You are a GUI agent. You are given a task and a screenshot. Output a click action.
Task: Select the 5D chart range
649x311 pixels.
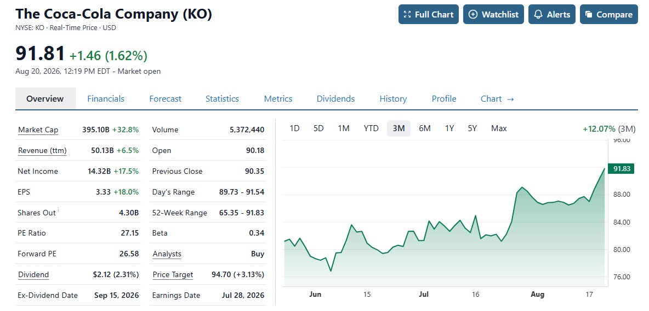(318, 128)
